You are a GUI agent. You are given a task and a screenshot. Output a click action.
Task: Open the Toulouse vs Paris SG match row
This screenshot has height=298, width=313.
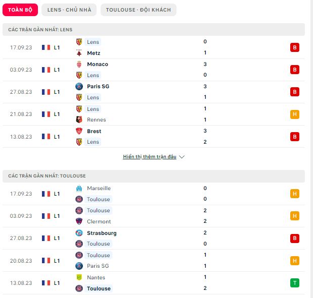154,260
